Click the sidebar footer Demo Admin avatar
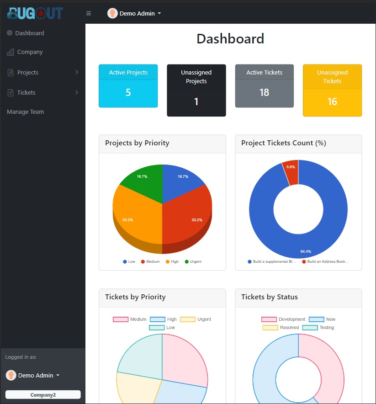 click(11, 375)
